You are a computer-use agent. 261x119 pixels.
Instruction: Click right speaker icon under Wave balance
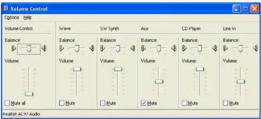[x=92, y=48]
